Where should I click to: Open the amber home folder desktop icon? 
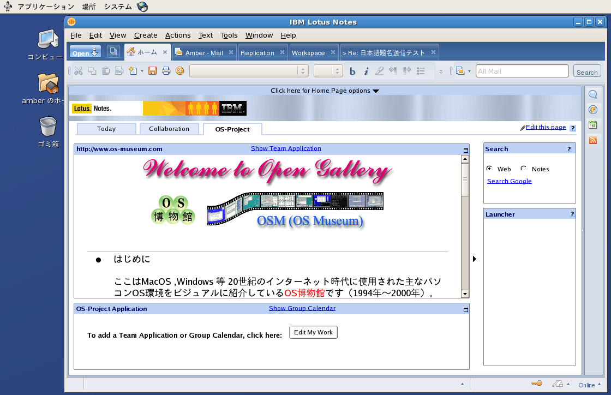(x=48, y=83)
